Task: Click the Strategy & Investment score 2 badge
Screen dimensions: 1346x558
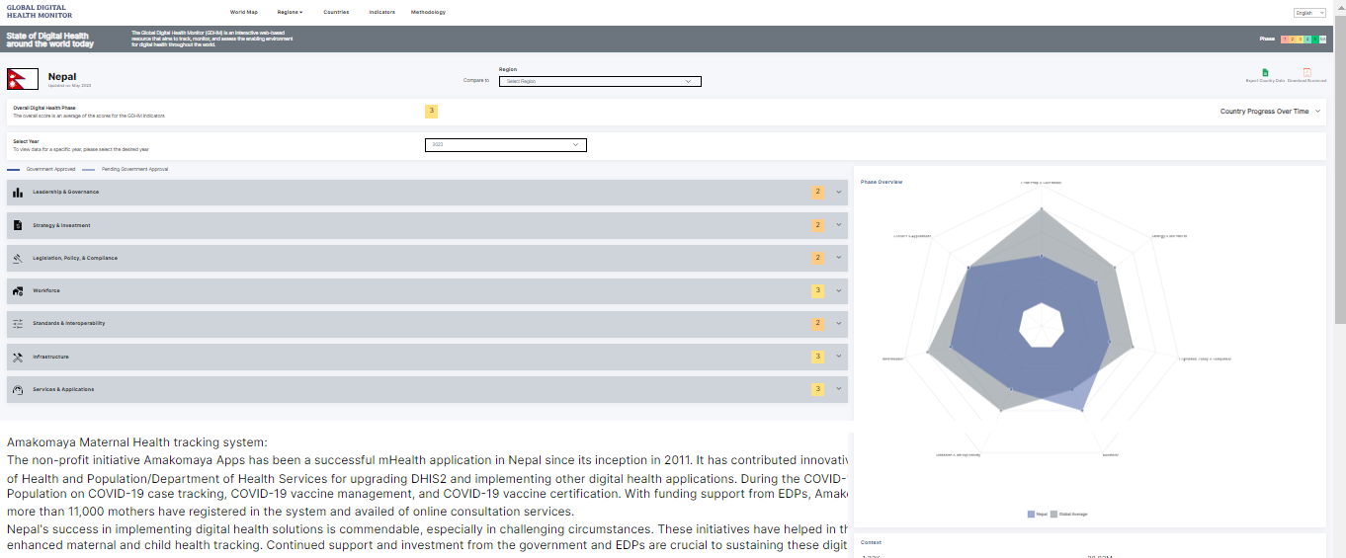Action: coord(817,225)
